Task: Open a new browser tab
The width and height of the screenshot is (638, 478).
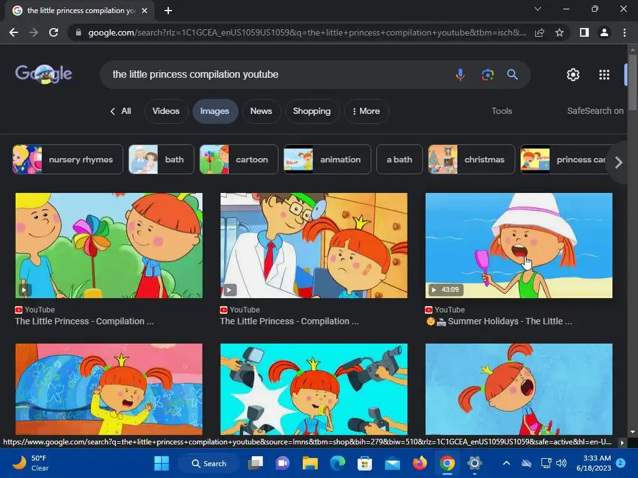Action: tap(168, 11)
